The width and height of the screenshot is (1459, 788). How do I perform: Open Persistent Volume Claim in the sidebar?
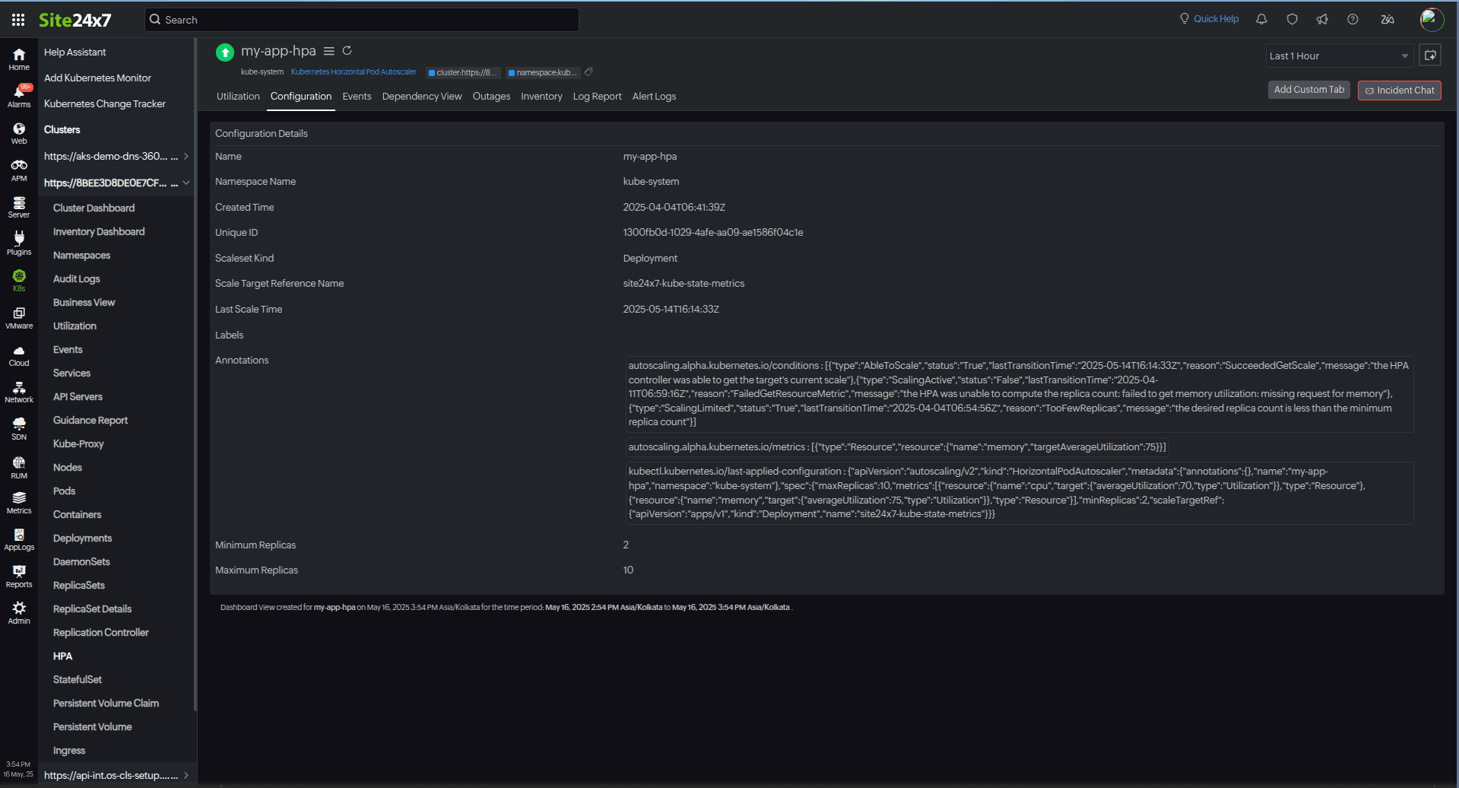click(106, 703)
